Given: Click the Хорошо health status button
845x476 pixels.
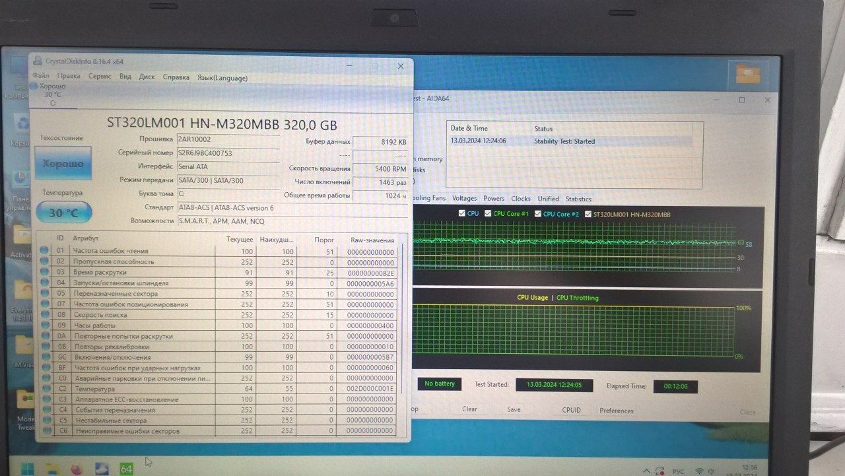Looking at the screenshot, I should (x=63, y=163).
